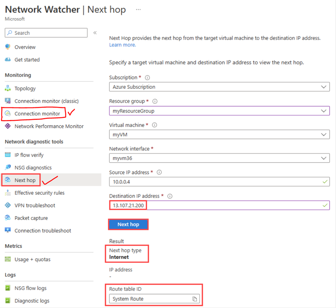The height and width of the screenshot is (308, 336).
Task: Select Effective security rules item
Action: (39, 193)
